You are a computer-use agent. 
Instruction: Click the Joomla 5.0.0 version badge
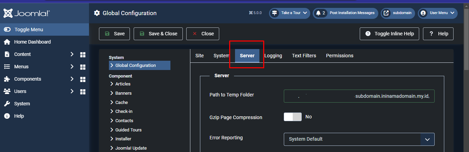point(255,13)
